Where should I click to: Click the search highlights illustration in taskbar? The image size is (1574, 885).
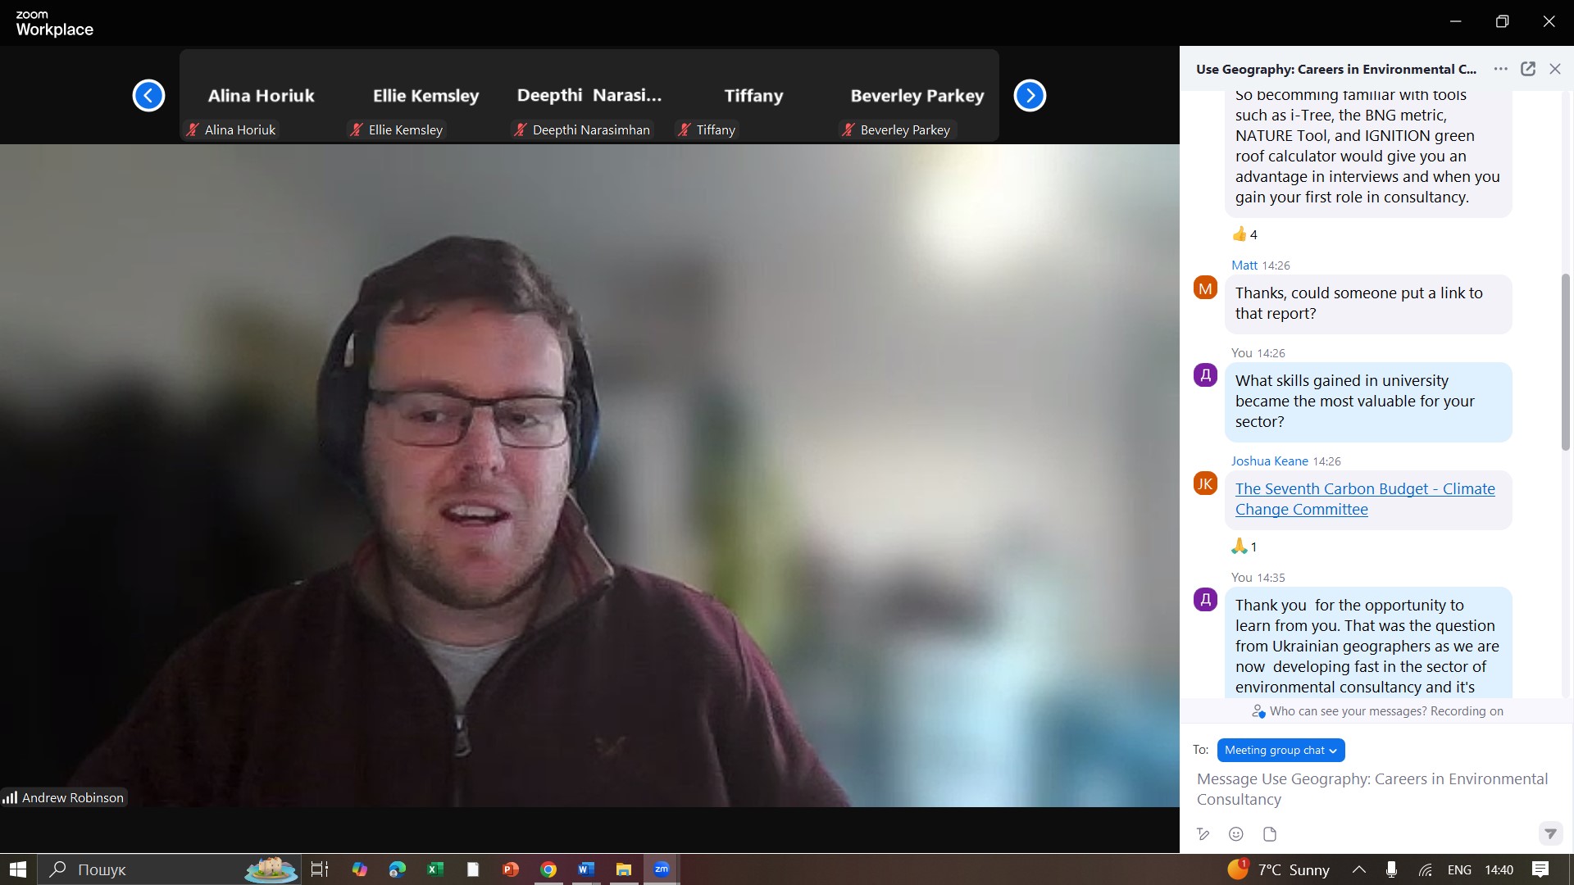pyautogui.click(x=271, y=869)
